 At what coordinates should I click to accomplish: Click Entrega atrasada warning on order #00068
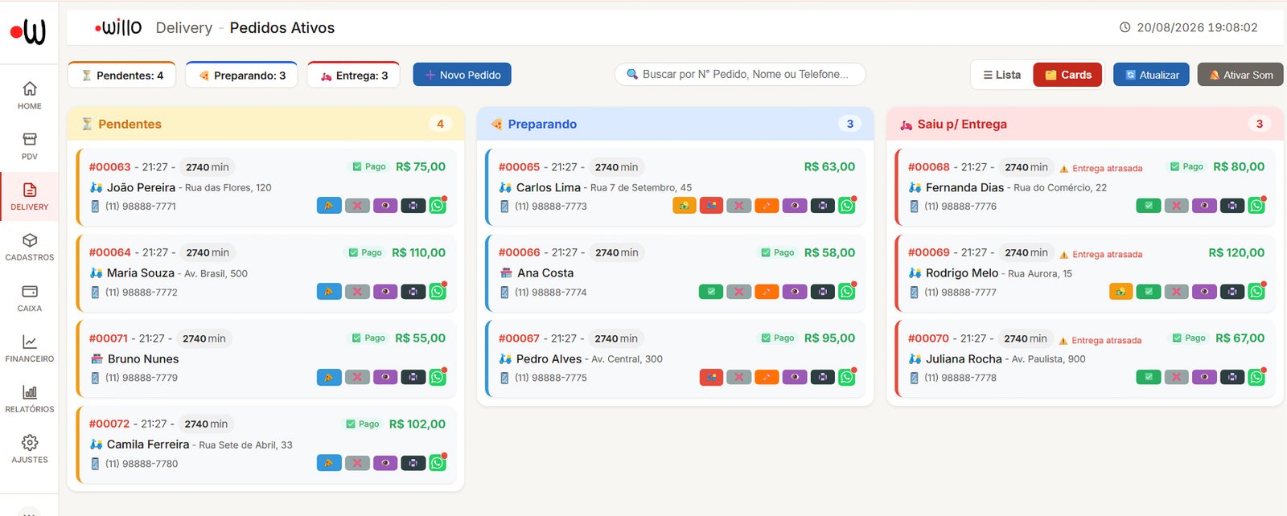pyautogui.click(x=1100, y=168)
